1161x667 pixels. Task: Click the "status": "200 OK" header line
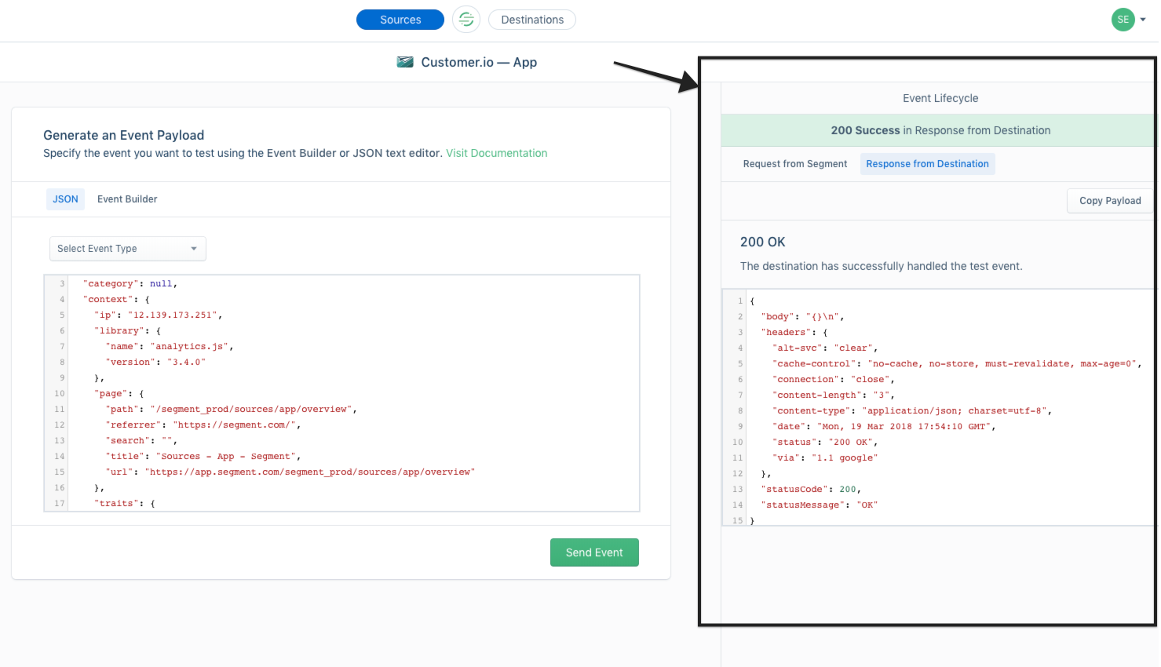[825, 442]
